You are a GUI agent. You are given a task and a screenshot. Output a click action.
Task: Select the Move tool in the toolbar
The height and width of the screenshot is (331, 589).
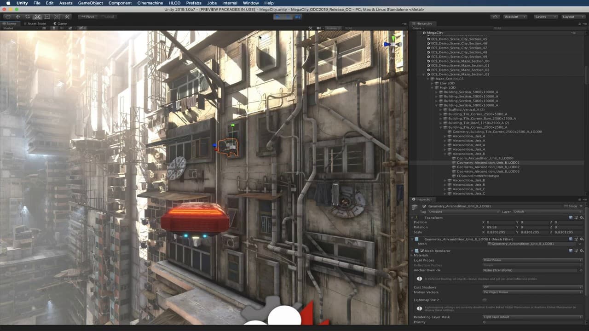[17, 17]
